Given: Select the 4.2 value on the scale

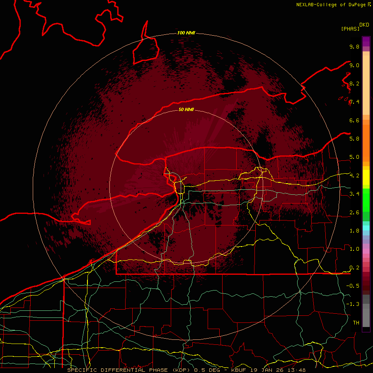Looking at the screenshot, I should point(354,176).
